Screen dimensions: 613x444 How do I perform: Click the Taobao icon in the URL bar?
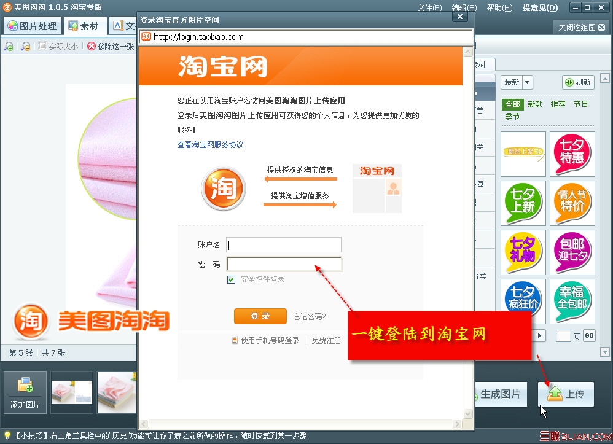pyautogui.click(x=146, y=37)
